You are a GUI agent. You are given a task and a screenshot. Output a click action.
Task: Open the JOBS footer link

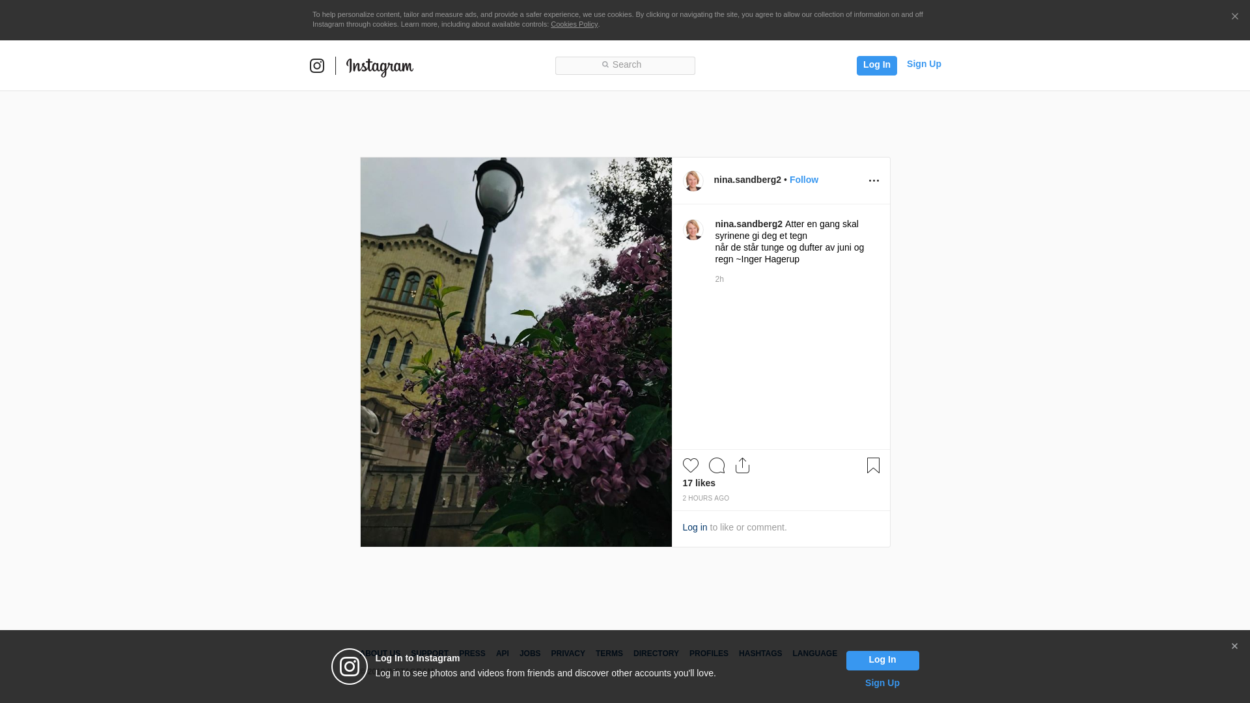pos(530,654)
